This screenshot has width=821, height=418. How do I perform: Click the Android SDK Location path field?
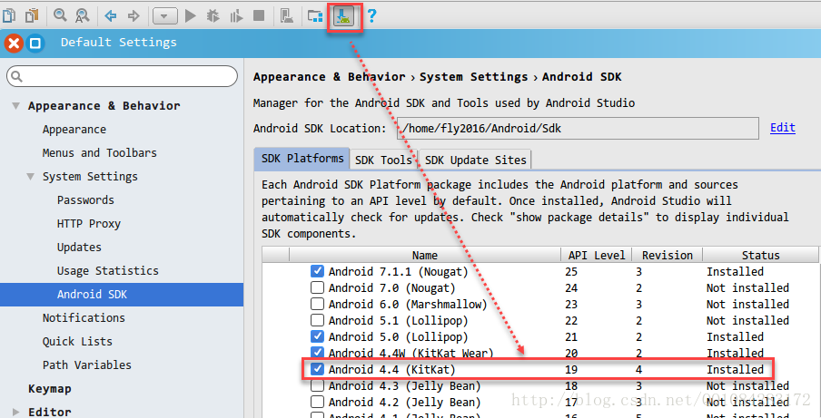pyautogui.click(x=578, y=128)
